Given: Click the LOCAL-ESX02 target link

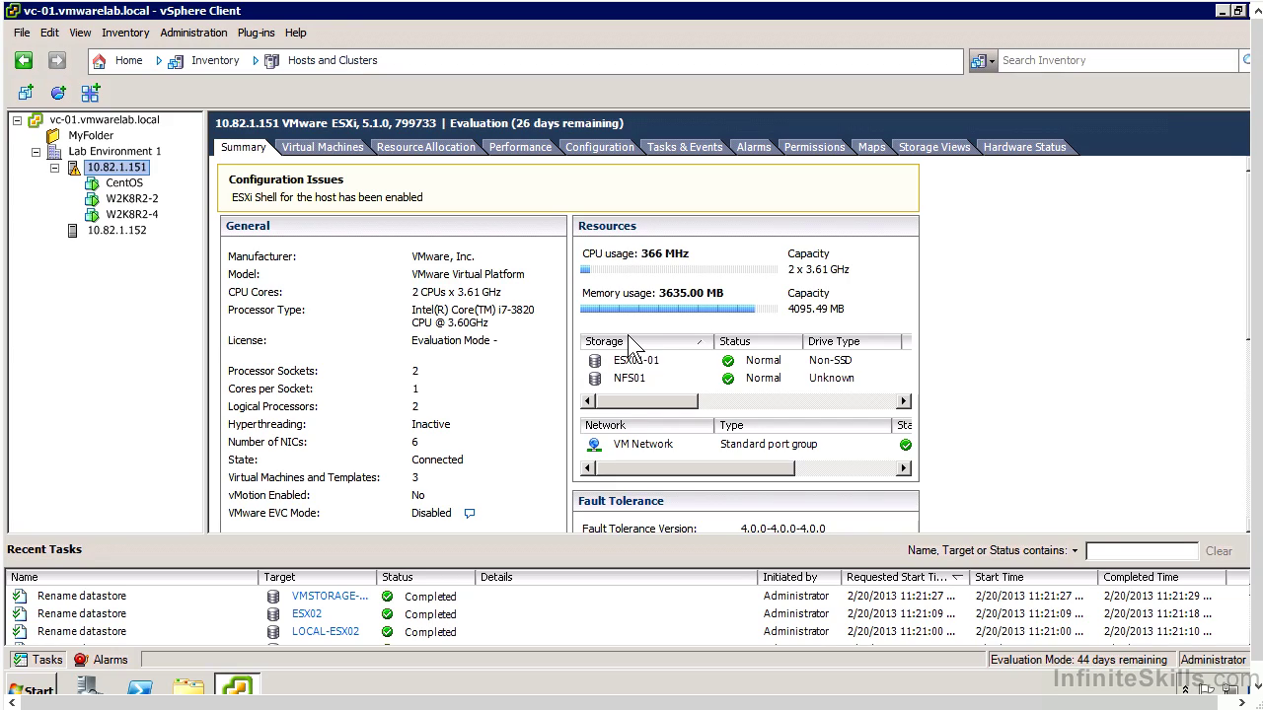Looking at the screenshot, I should (326, 632).
